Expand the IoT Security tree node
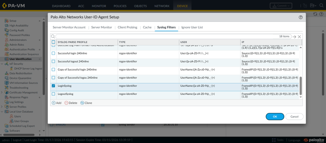The image size is (326, 143). pos(2,64)
